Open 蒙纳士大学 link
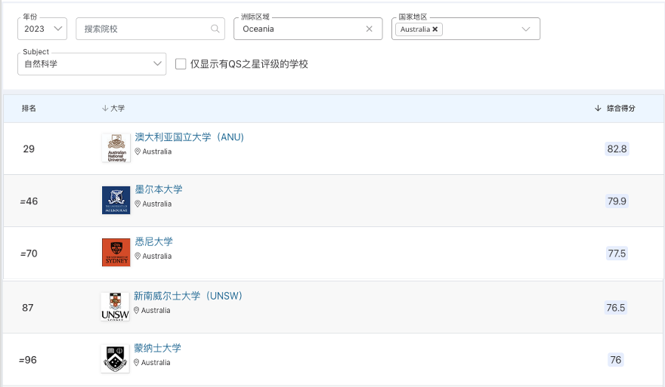Screen dimensions: 665x387 coord(157,348)
